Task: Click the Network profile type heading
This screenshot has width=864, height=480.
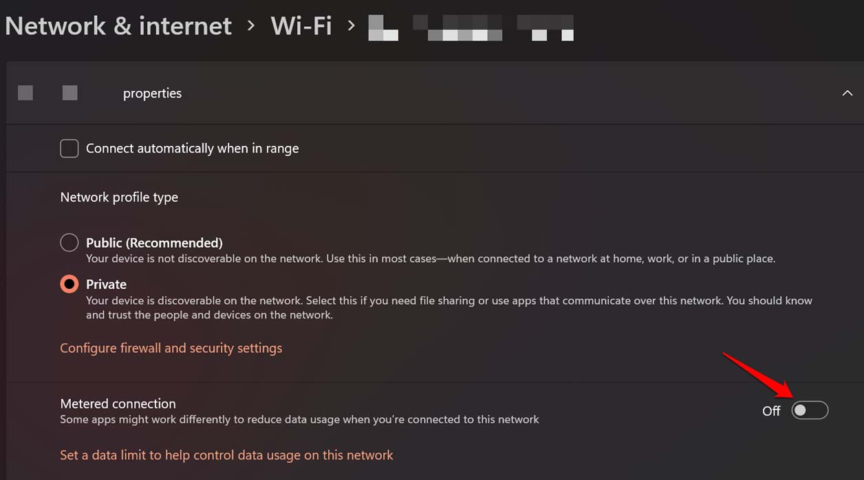Action: click(119, 197)
